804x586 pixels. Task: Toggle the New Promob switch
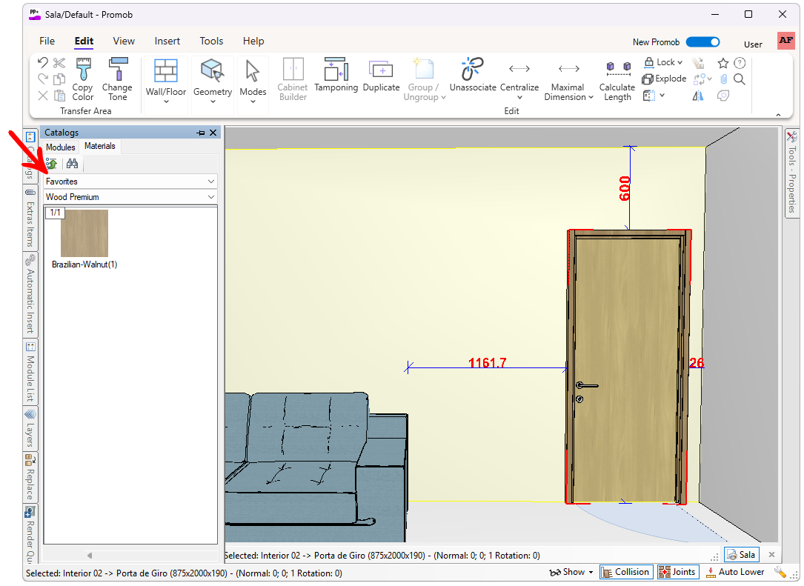702,42
